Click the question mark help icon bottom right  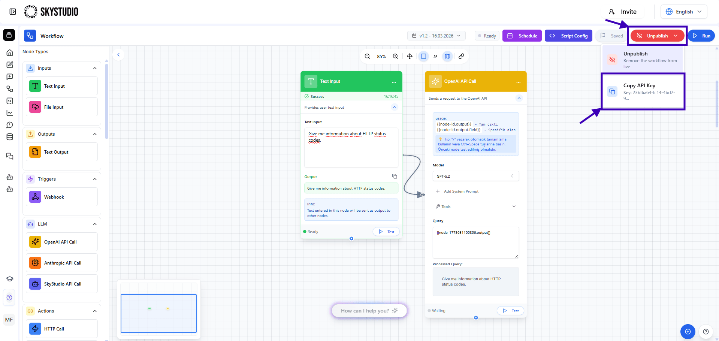tap(706, 332)
